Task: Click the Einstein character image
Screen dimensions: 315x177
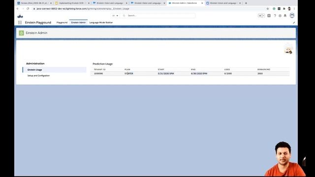Action: click(288, 49)
